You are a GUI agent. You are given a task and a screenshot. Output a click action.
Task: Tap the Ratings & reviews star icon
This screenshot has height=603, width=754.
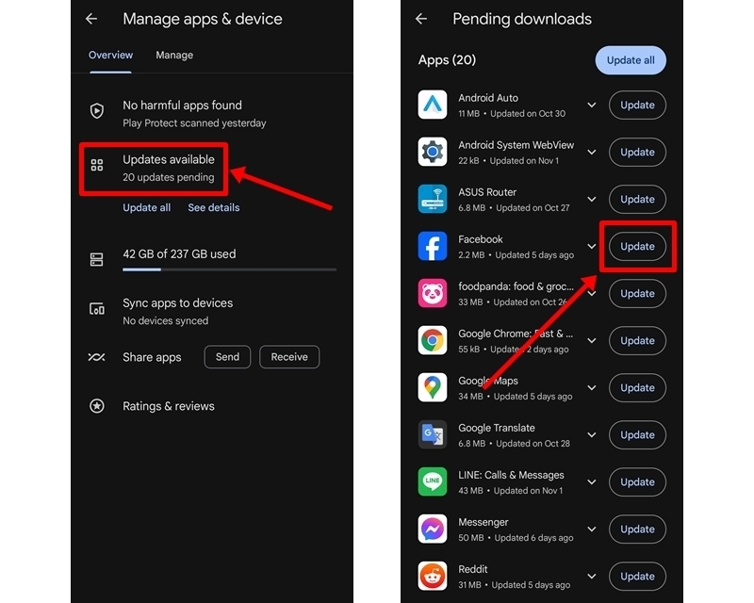[x=97, y=406]
